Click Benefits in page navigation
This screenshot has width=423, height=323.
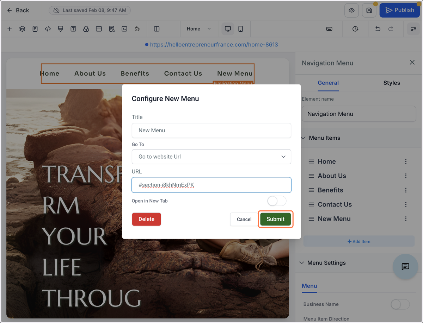coord(135,74)
